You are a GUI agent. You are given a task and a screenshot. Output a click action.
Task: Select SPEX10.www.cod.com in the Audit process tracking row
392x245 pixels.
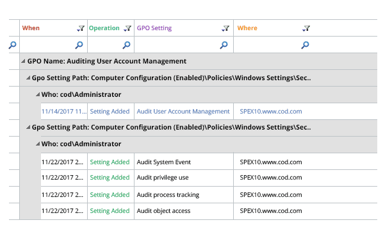coord(271,195)
